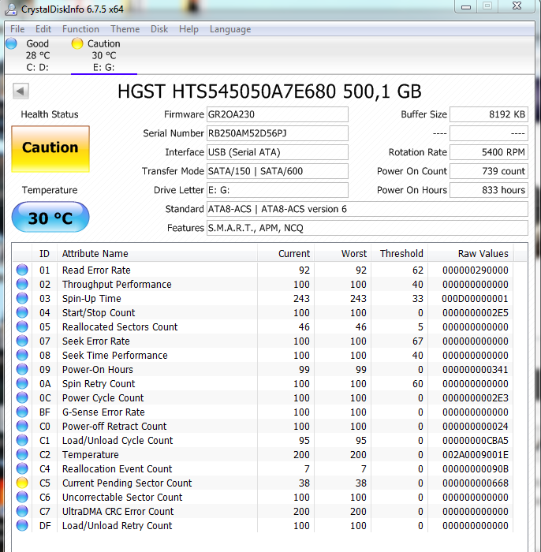Viewport: 541px width, 552px height.
Task: Click the Drive Letter field E: G:
Action: coord(278,190)
